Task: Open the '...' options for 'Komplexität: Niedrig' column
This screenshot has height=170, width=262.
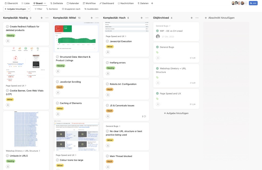Action: 47,18
